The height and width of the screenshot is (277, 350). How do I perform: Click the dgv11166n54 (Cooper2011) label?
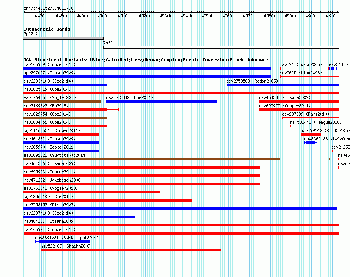(x=52, y=131)
